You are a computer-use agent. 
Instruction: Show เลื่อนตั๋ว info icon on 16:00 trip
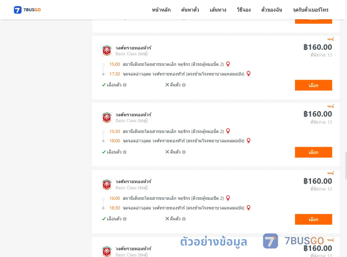tap(125, 219)
